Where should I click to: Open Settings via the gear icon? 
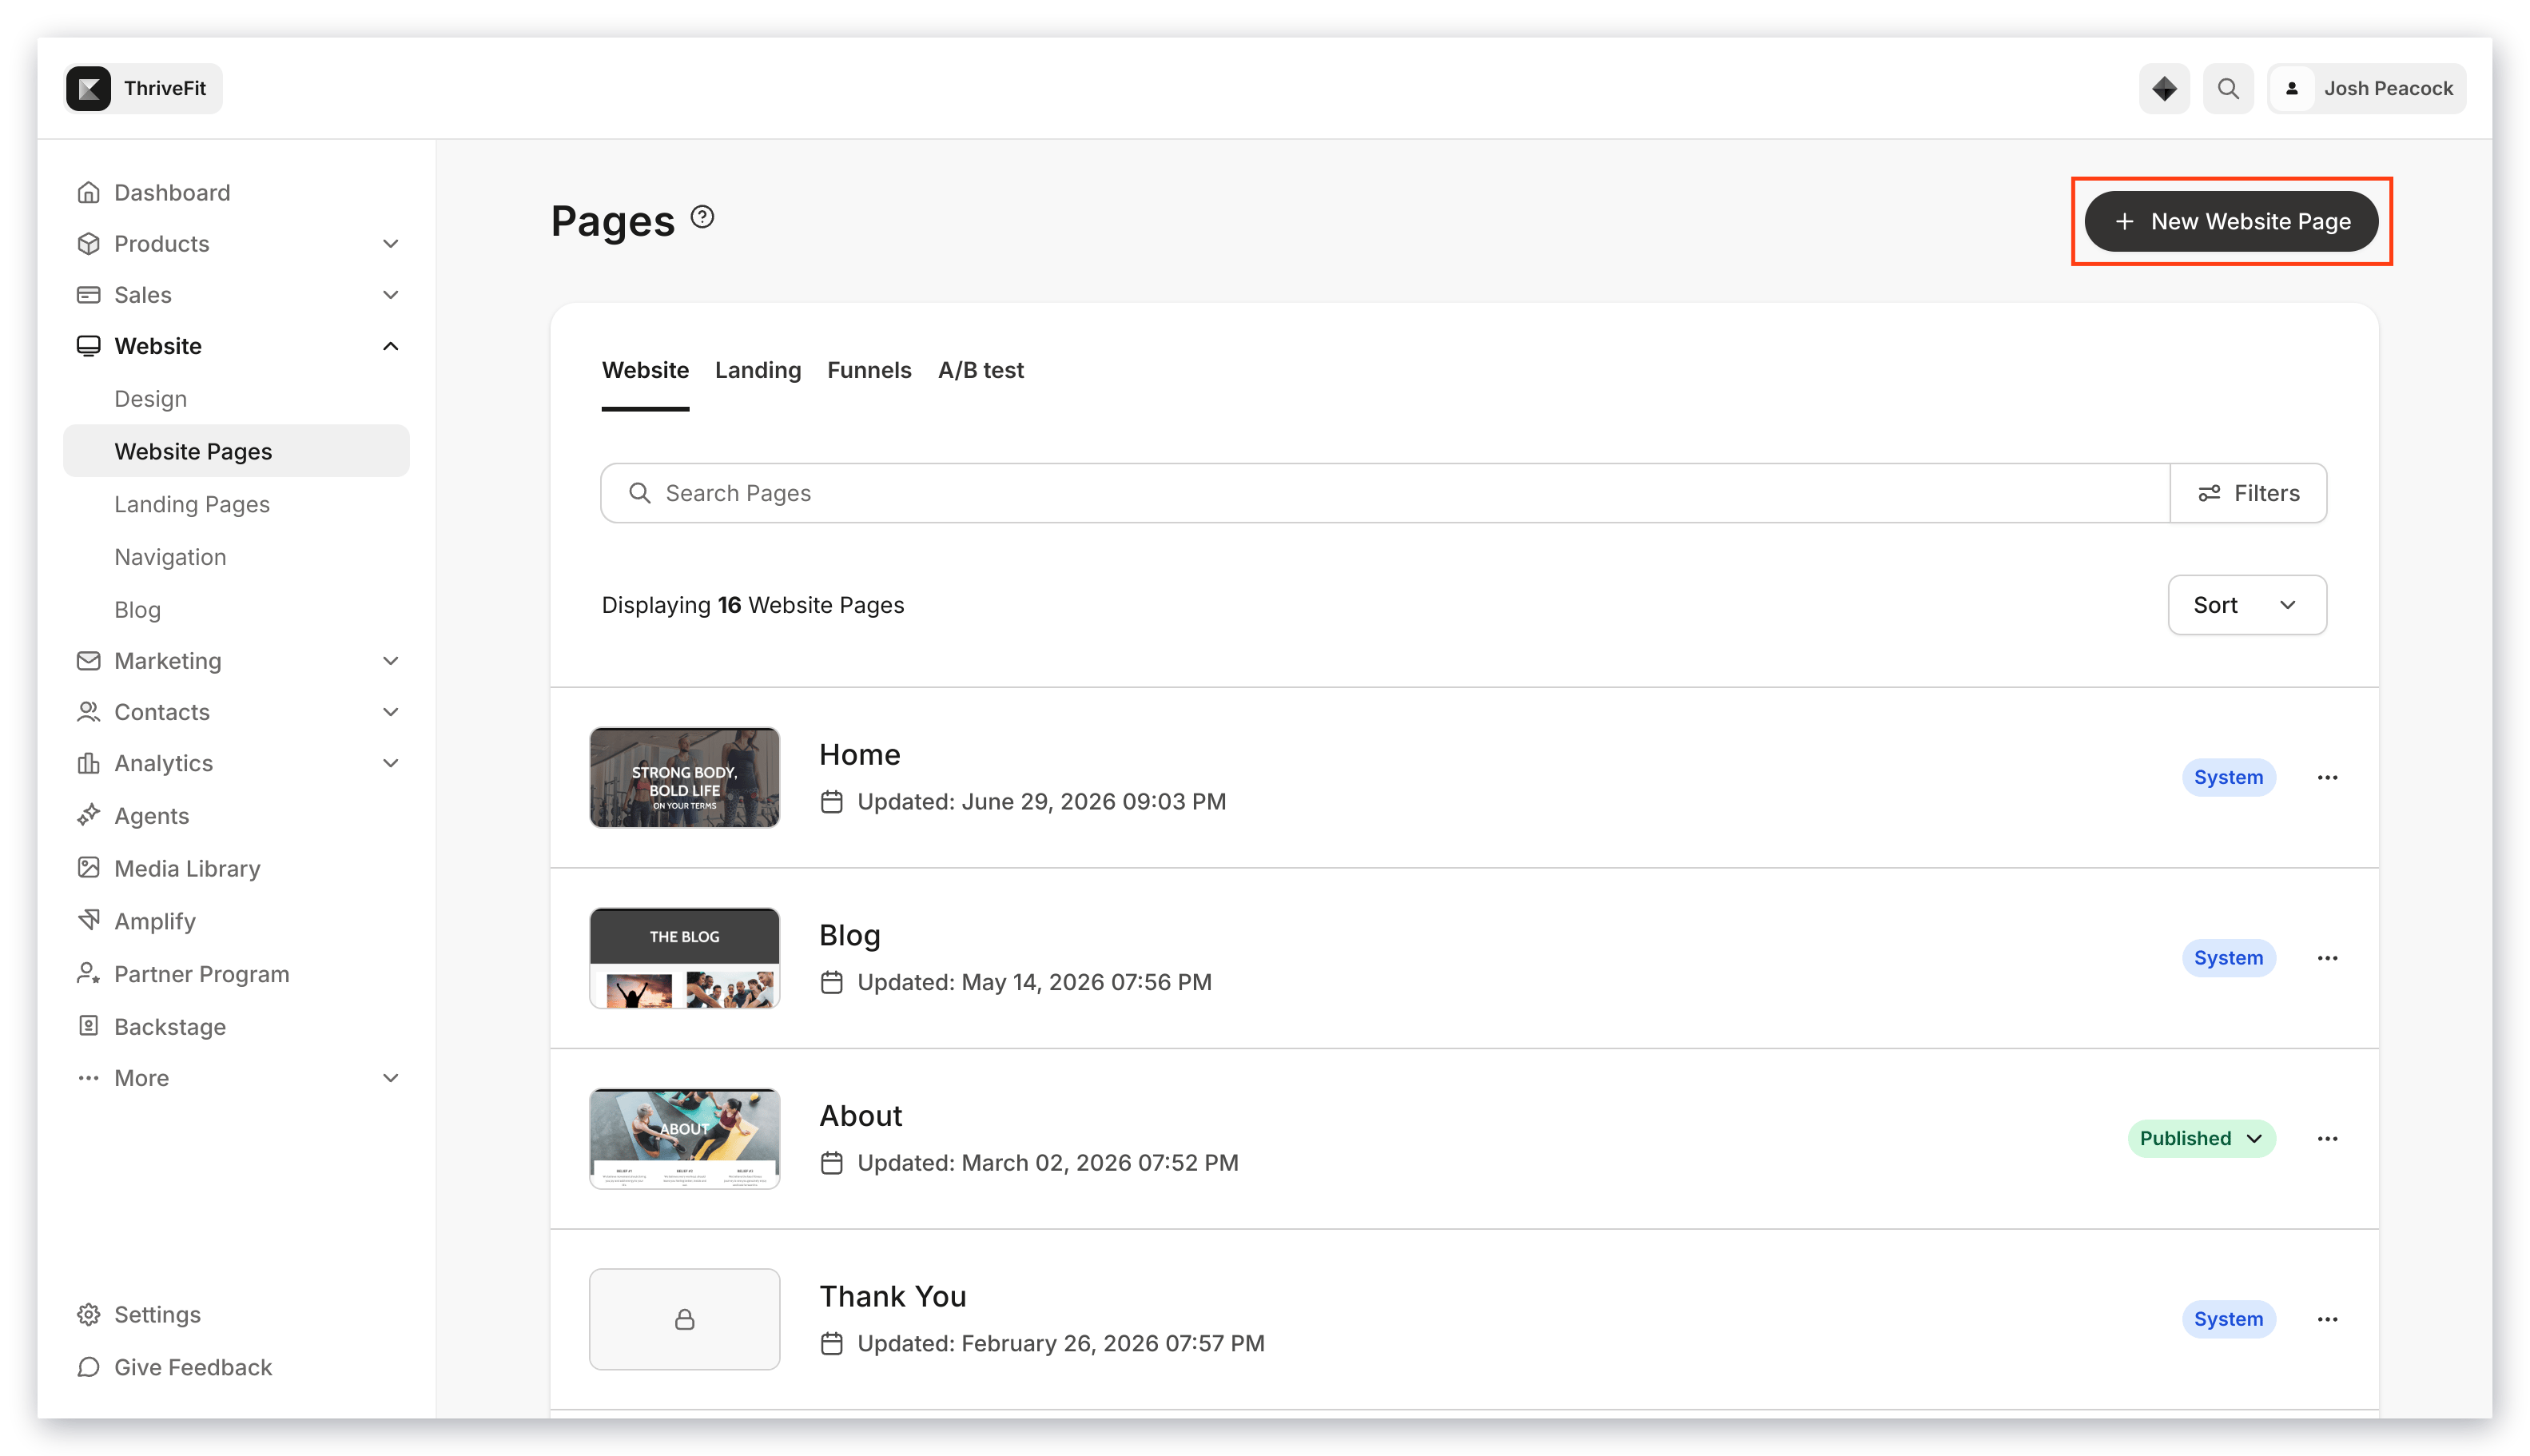pos(88,1314)
